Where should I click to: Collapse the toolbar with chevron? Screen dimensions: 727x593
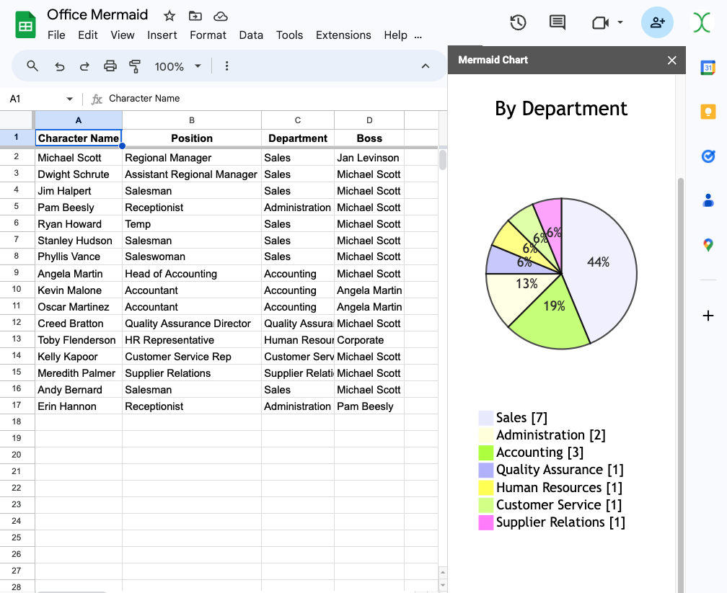pyautogui.click(x=426, y=66)
